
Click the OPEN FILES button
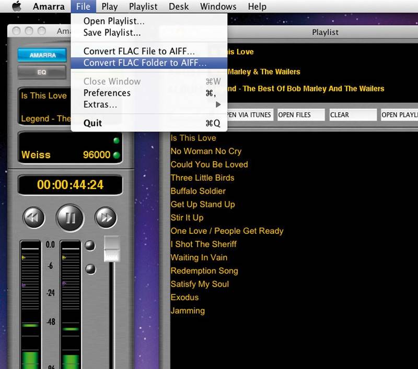(301, 115)
